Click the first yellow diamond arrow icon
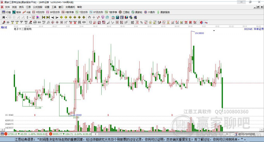Image resolution: width=264 pixels, height=142 pixels. pos(61,17)
